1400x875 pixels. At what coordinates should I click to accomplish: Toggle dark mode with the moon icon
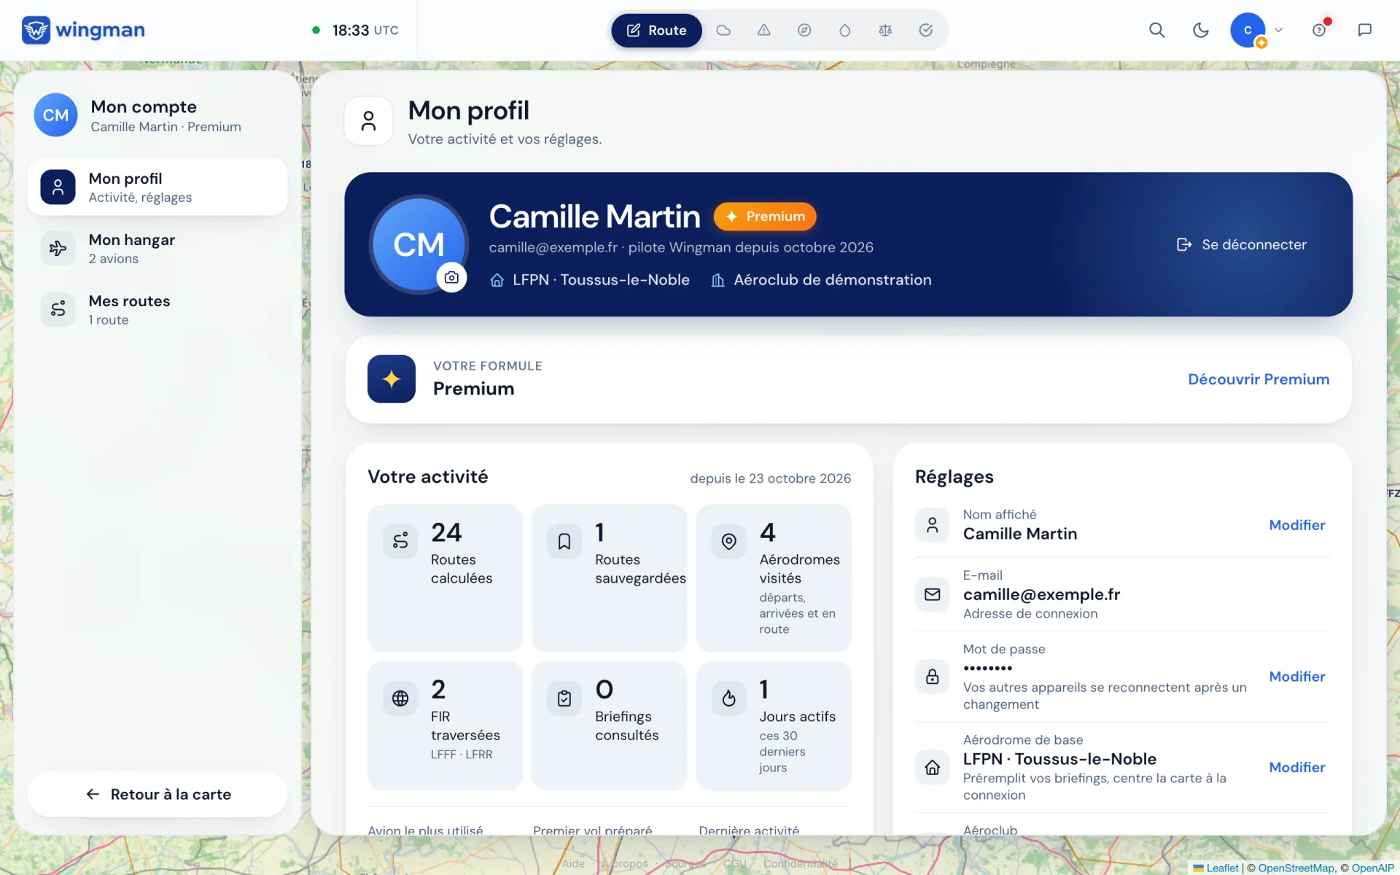tap(1200, 30)
